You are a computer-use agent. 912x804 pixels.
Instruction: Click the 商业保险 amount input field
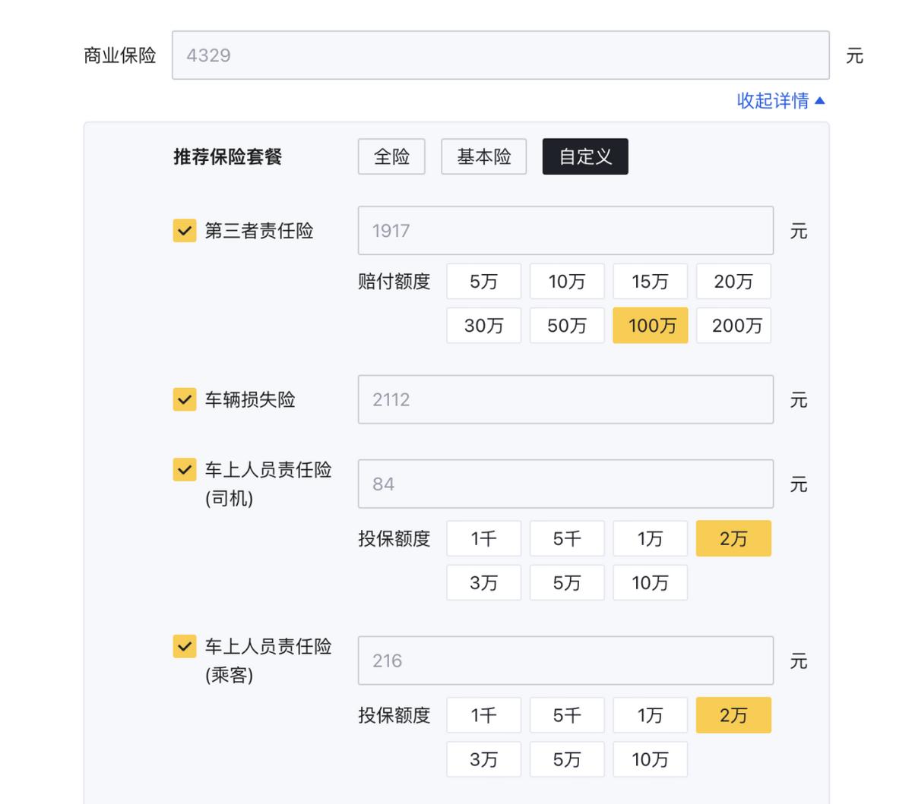[502, 54]
